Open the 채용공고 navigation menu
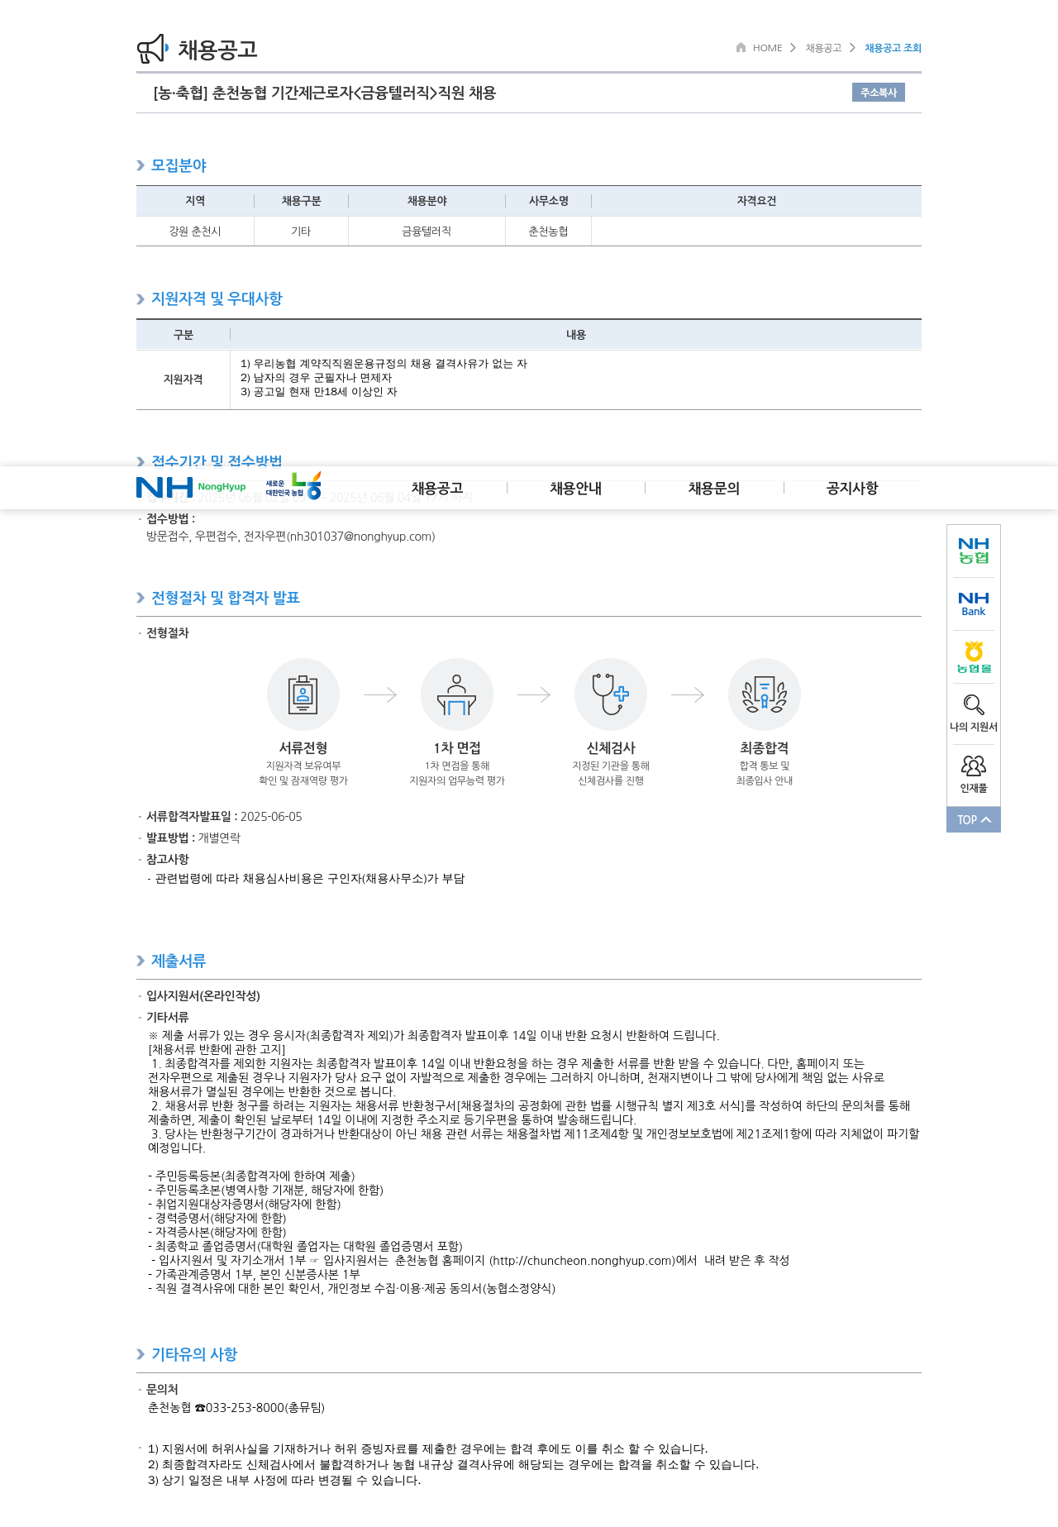 pyautogui.click(x=437, y=489)
